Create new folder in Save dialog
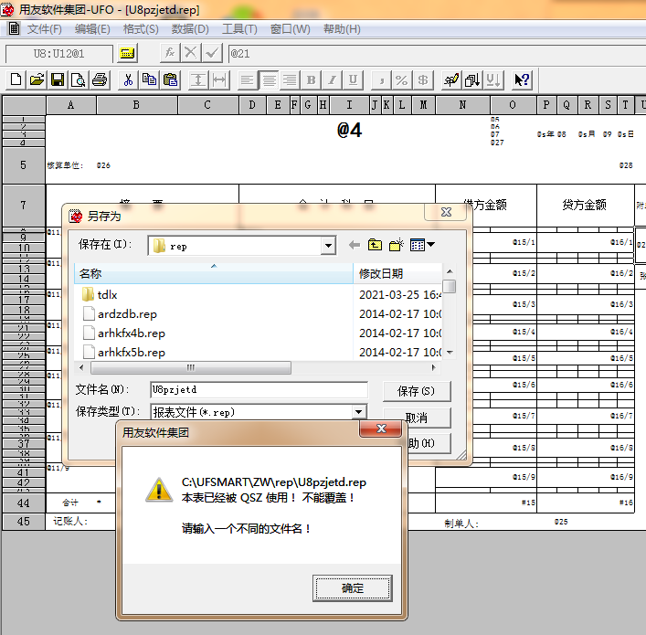The width and height of the screenshot is (646, 635). [396, 245]
